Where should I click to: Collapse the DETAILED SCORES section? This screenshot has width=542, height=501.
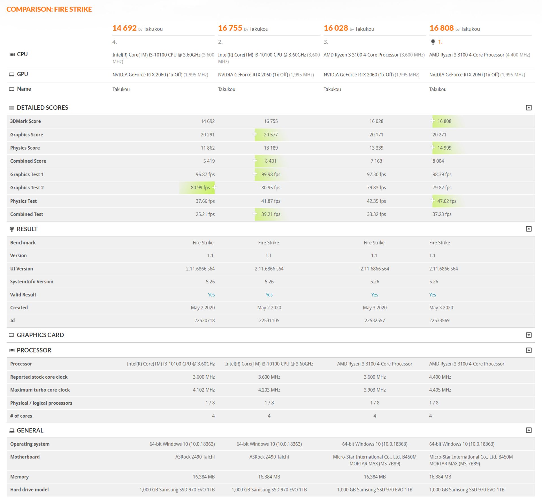529,107
